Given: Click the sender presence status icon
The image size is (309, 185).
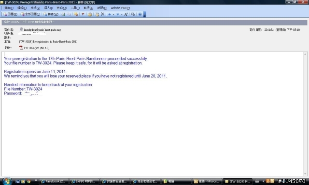Looking at the screenshot, I should click(21, 29).
